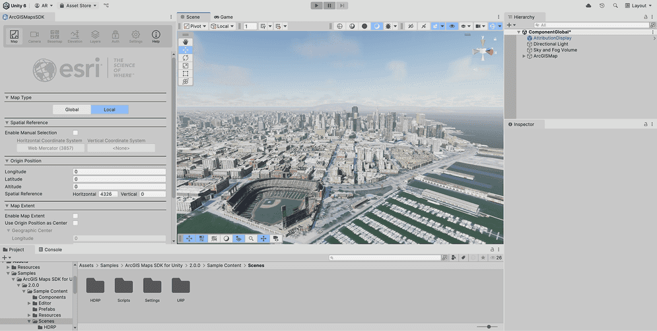The image size is (657, 331).
Task: Open the AR account dropdown
Action: [44, 5]
